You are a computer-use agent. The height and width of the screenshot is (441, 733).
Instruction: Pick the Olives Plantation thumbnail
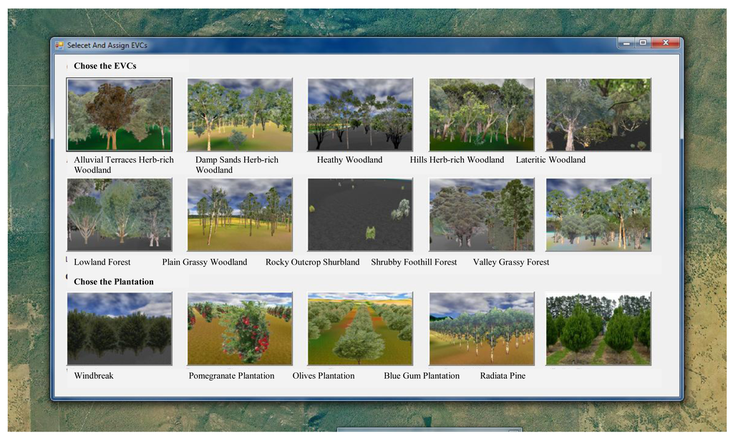pyautogui.click(x=360, y=329)
